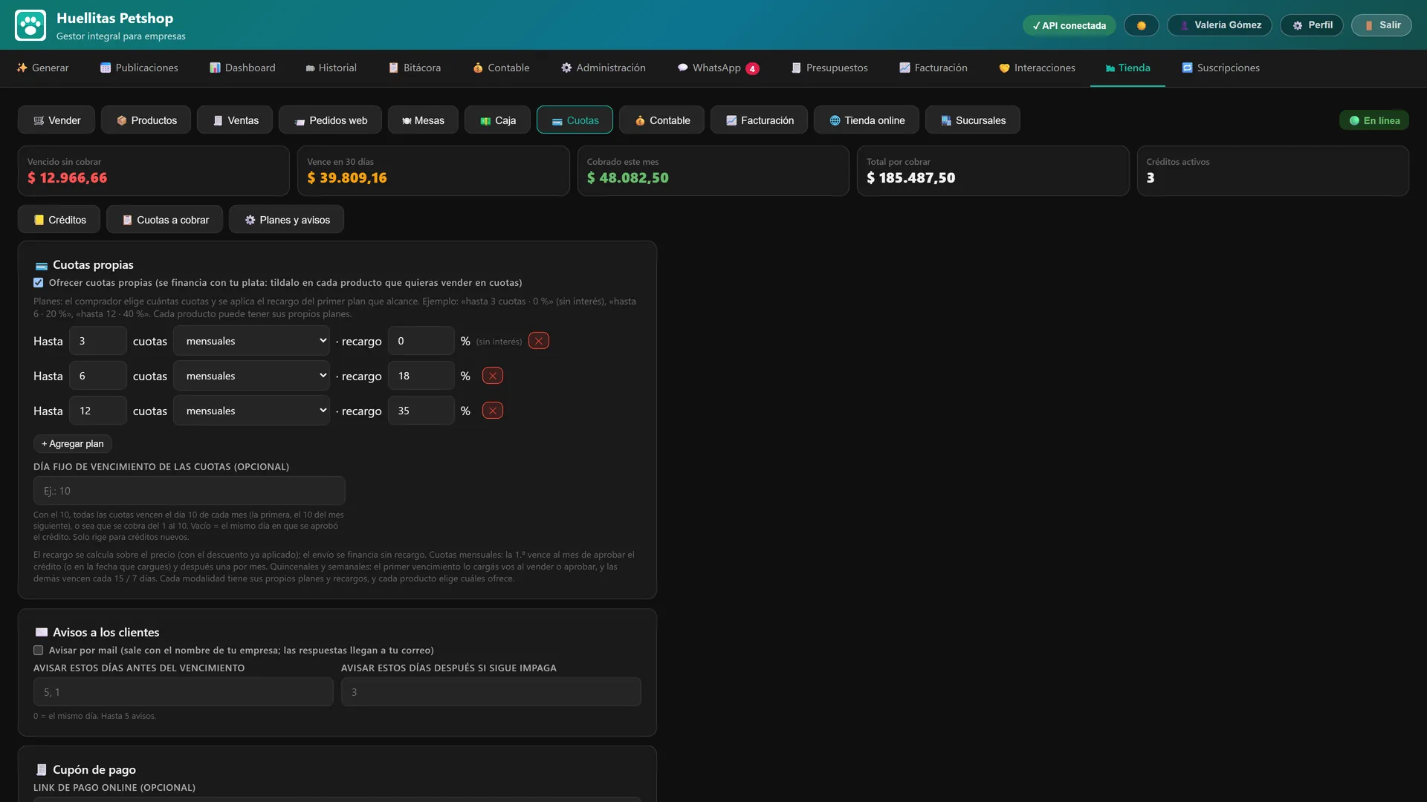
Task: Click + Agregar plan button
Action: click(73, 444)
